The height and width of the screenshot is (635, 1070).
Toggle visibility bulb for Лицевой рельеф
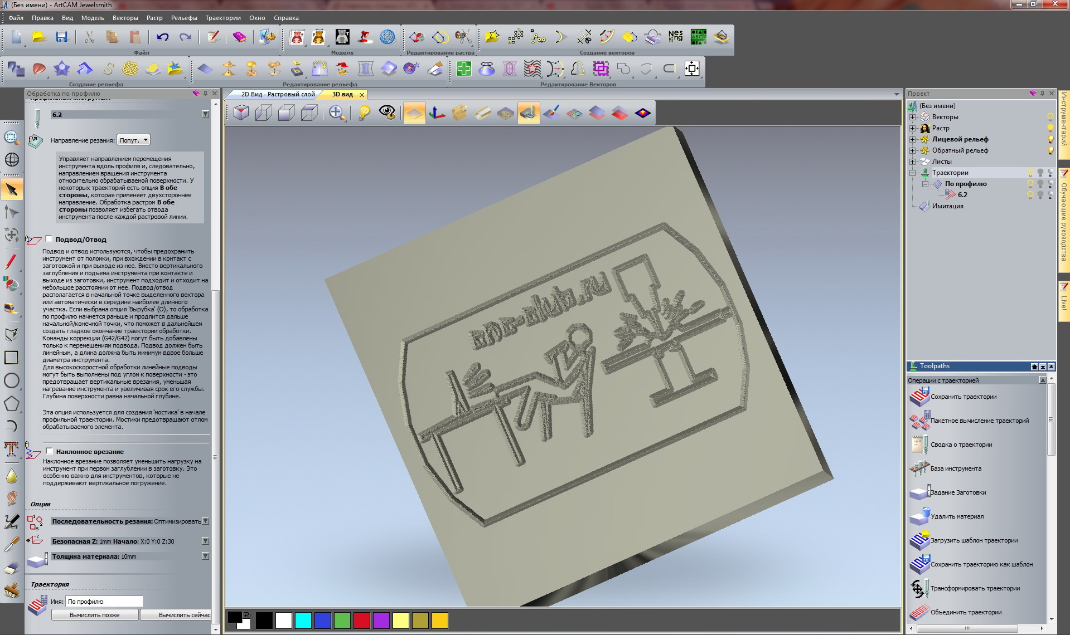(1050, 139)
